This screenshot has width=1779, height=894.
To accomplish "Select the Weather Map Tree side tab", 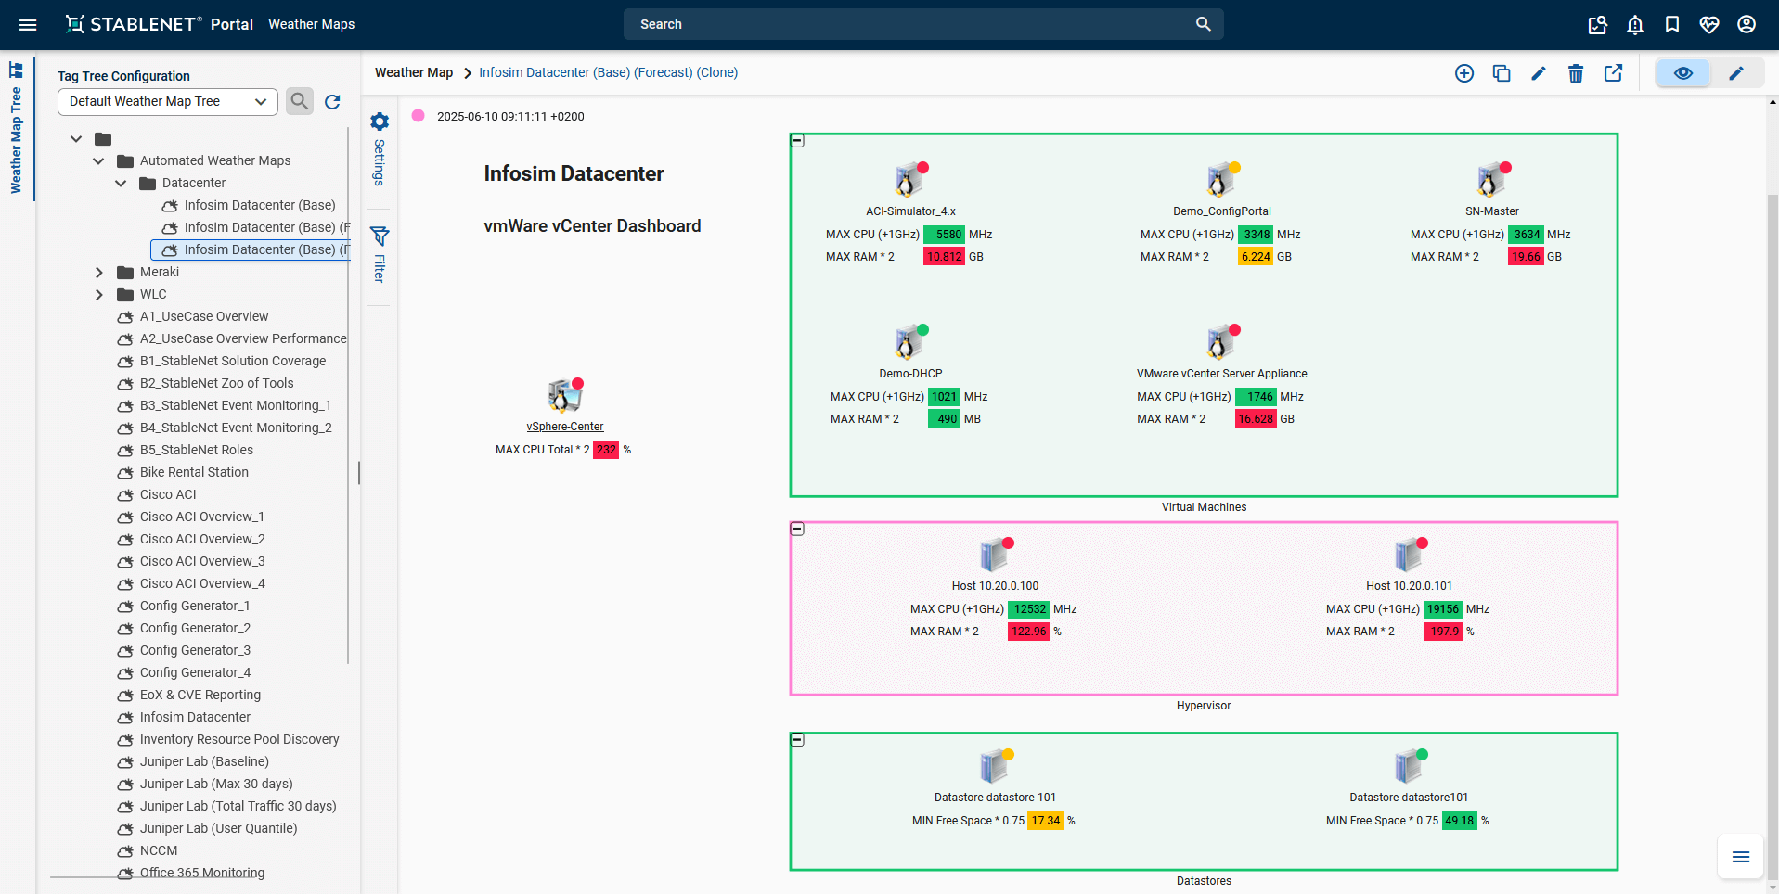I will point(16,128).
